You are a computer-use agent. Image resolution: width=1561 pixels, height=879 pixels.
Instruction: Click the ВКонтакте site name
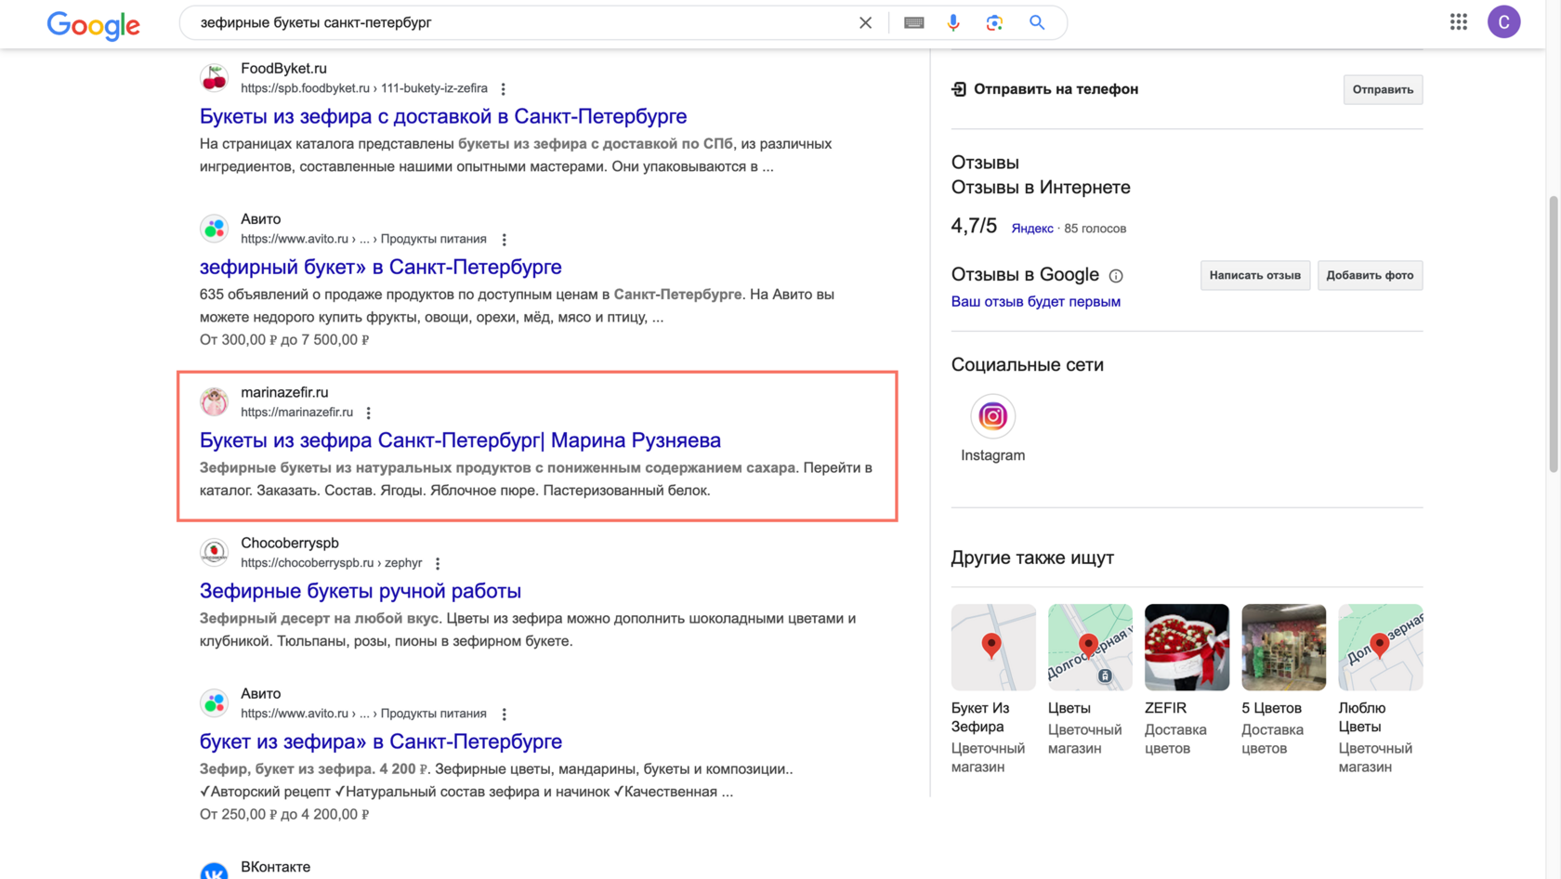point(276,867)
